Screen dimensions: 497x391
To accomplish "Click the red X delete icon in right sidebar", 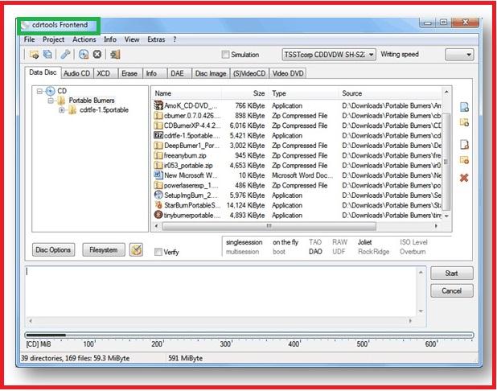I will 463,177.
